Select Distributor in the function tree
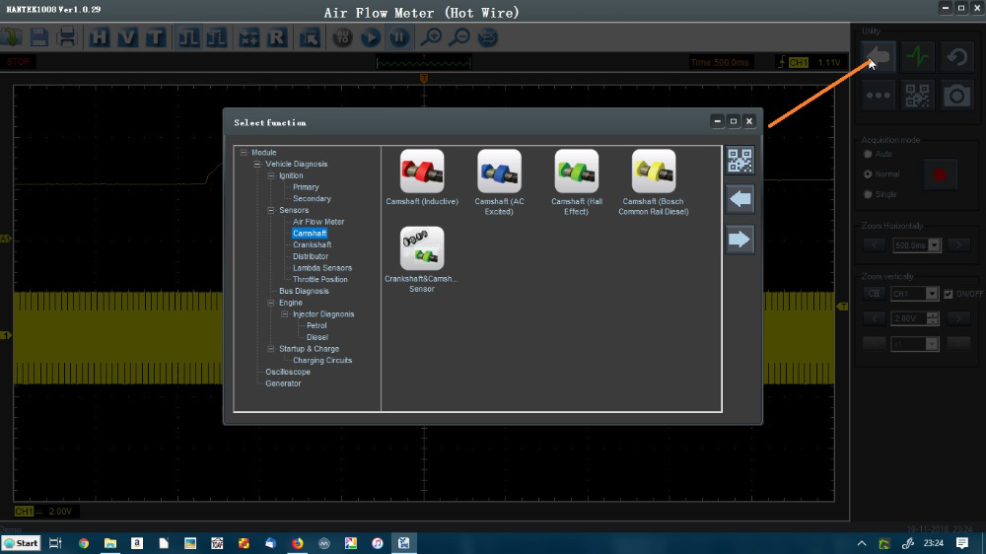This screenshot has width=986, height=554. pos(310,256)
